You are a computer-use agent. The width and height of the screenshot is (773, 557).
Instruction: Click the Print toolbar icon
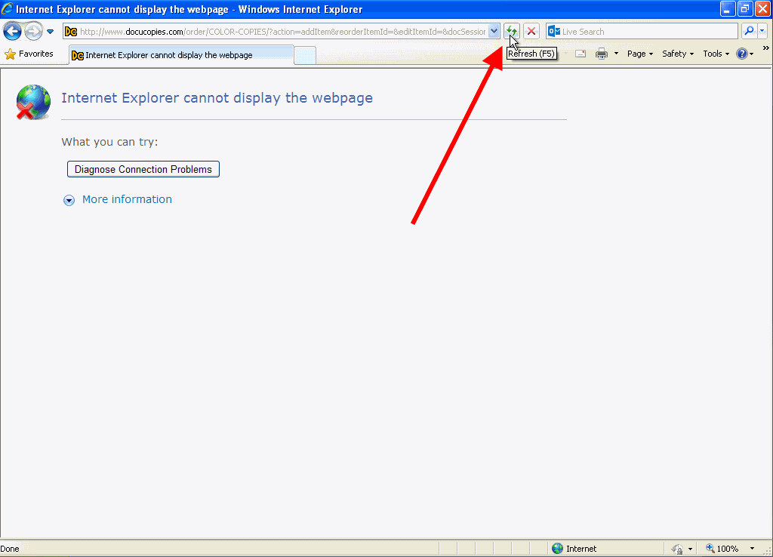coord(602,54)
